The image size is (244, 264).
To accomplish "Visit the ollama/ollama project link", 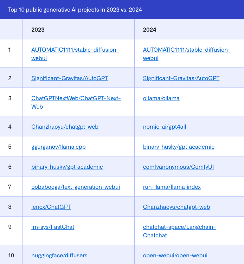I will click(161, 98).
